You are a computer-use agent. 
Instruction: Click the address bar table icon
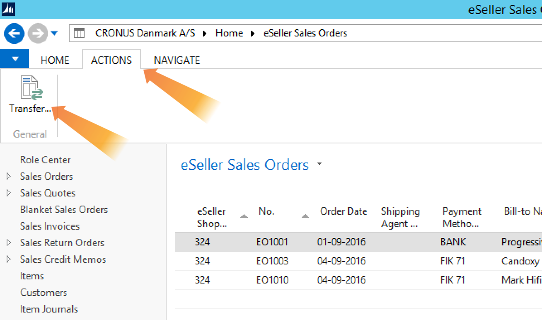click(x=79, y=33)
